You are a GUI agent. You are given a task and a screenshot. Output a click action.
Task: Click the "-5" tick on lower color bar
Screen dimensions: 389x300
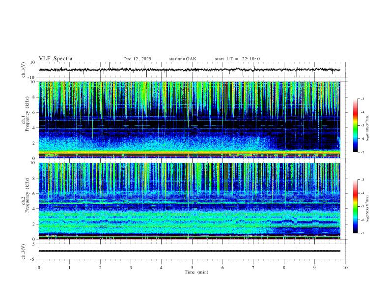point(362,206)
